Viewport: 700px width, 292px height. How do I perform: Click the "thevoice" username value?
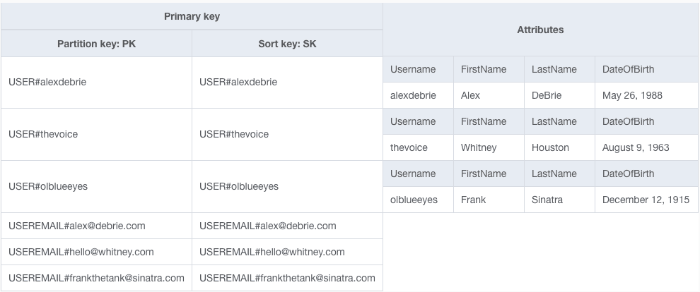pyautogui.click(x=409, y=147)
